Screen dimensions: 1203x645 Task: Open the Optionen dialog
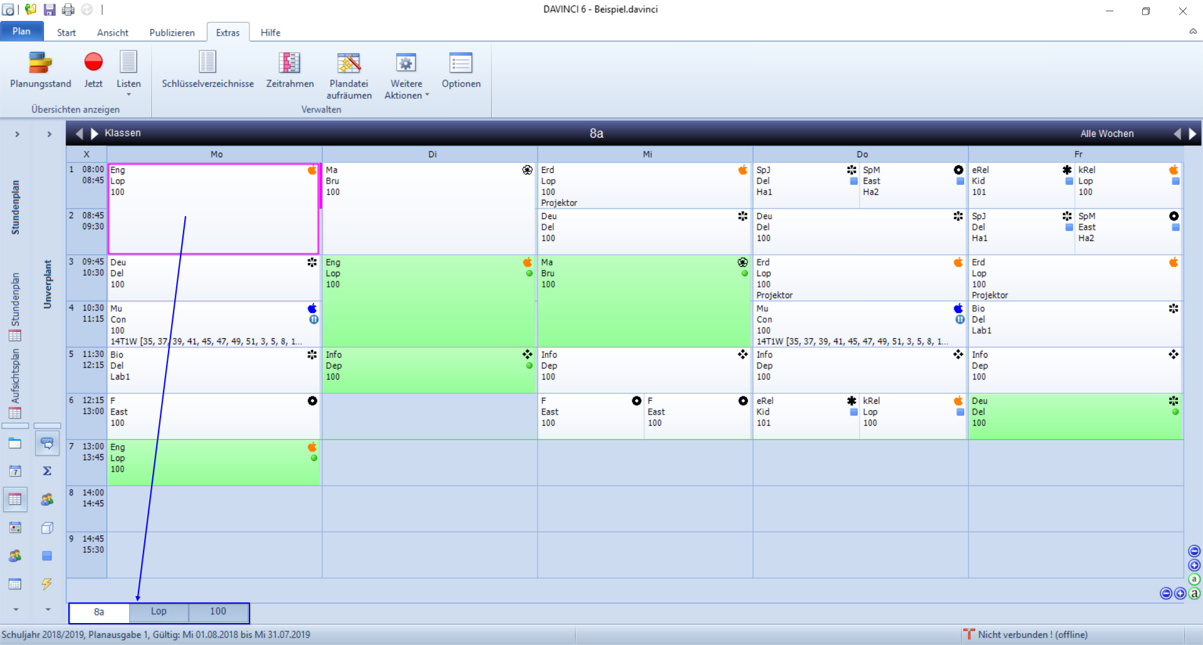pos(461,70)
